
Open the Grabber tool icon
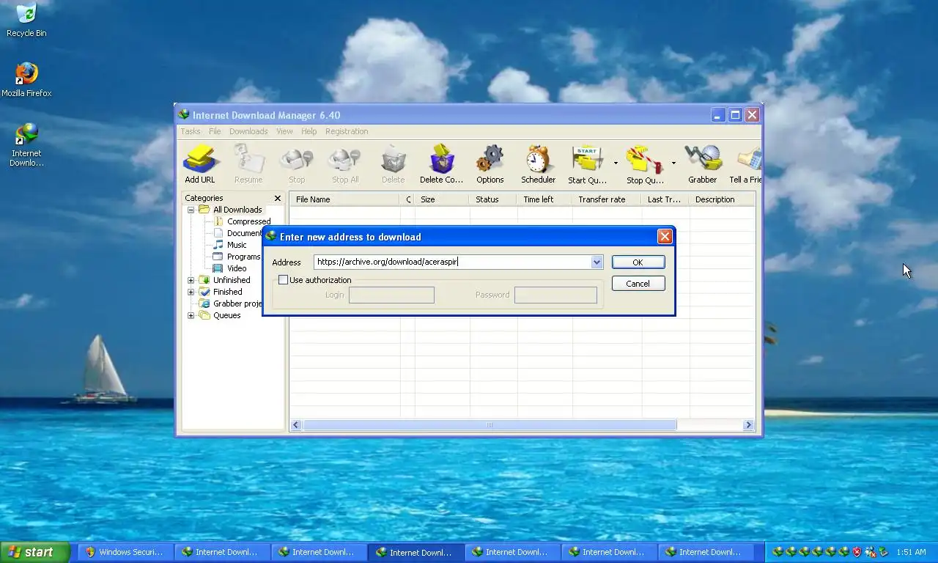coord(702,158)
